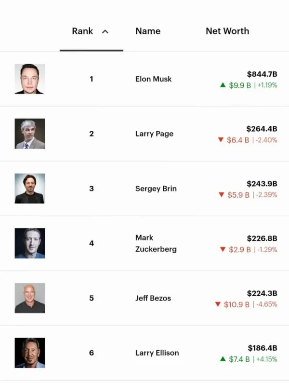Click the red down arrow beside $10.9 B

[218, 305]
